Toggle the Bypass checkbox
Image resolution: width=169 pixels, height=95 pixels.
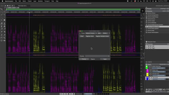90,59
